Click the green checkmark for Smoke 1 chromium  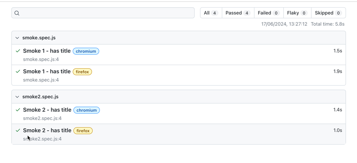coord(18,51)
